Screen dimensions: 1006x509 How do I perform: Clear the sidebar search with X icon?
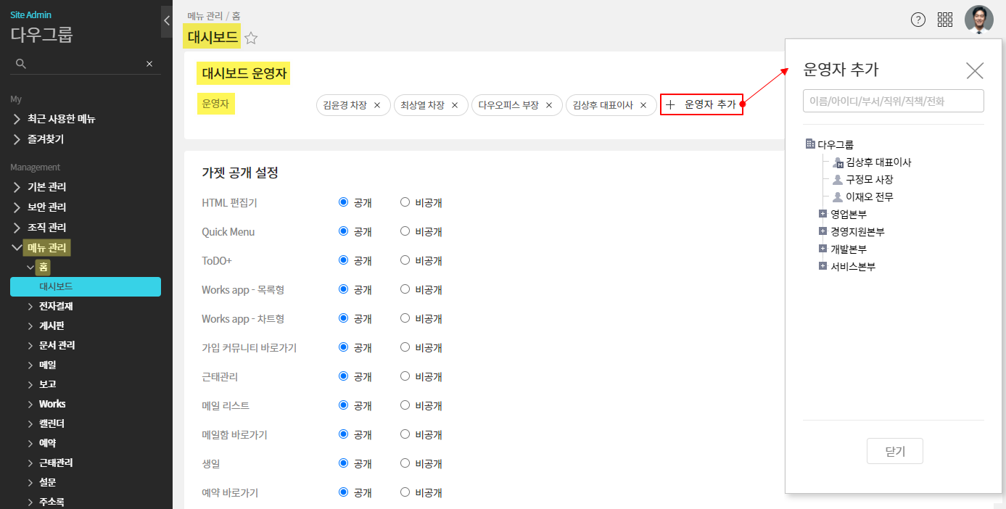point(149,64)
